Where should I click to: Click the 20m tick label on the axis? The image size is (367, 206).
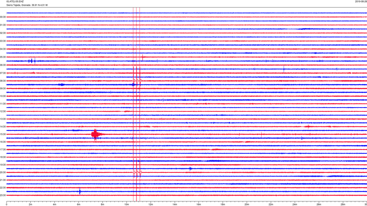(247, 204)
